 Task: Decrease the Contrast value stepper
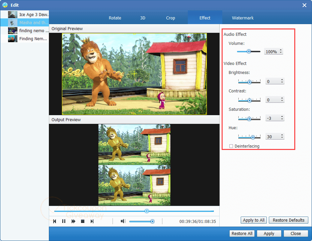click(x=282, y=101)
